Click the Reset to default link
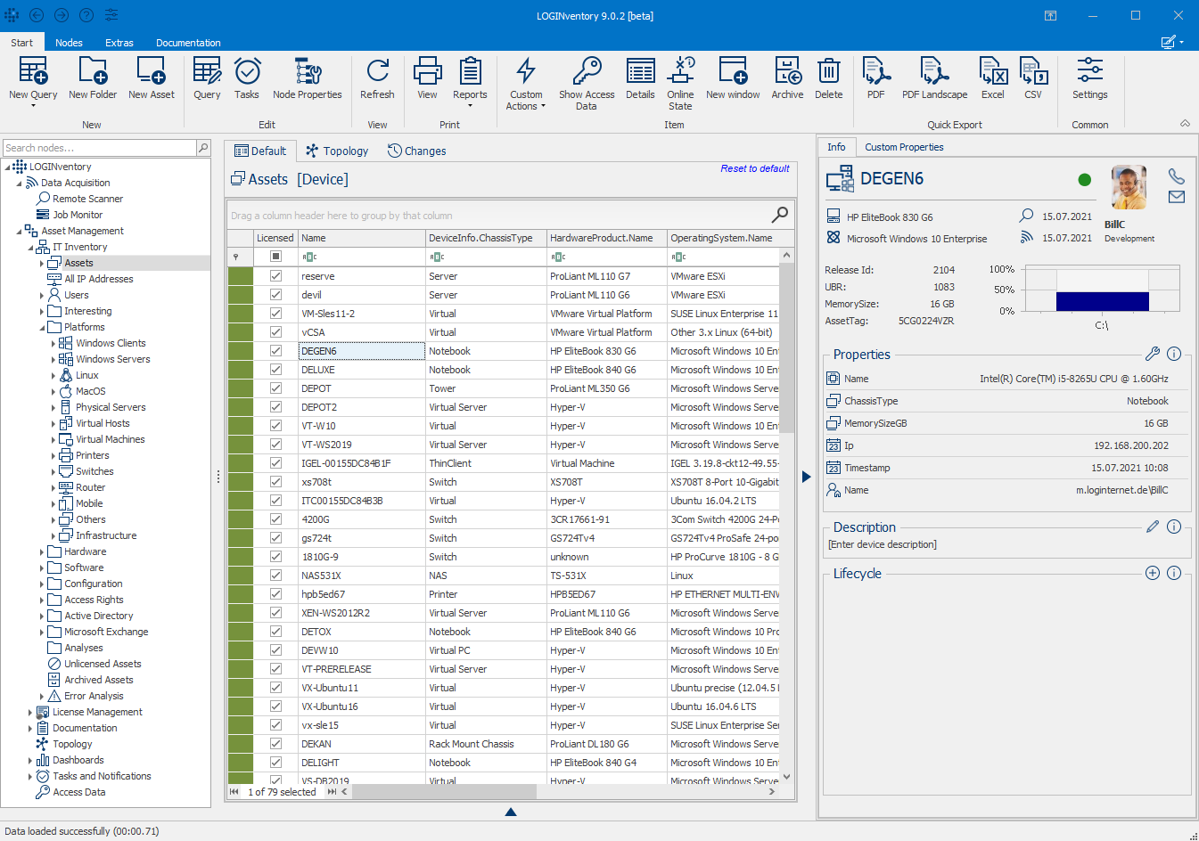Image resolution: width=1199 pixels, height=841 pixels. 755,168
